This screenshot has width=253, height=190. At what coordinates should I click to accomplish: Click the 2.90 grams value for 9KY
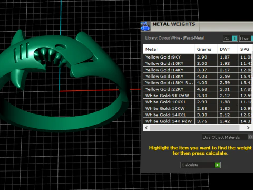(x=202, y=57)
